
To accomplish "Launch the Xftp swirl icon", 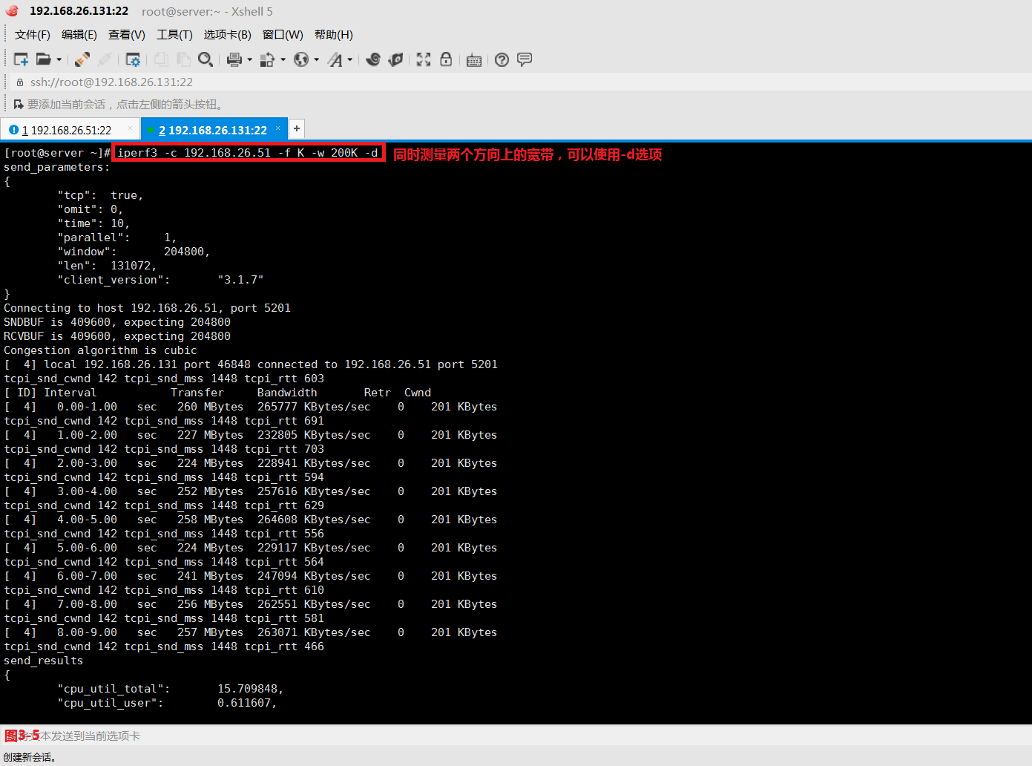I will (373, 59).
